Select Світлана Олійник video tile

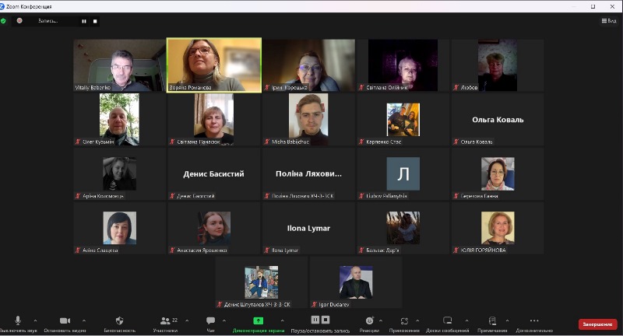click(x=403, y=65)
